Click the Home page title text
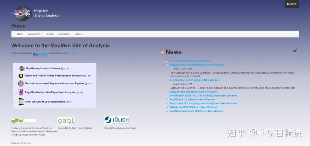The image size is (310, 146). coord(18,26)
